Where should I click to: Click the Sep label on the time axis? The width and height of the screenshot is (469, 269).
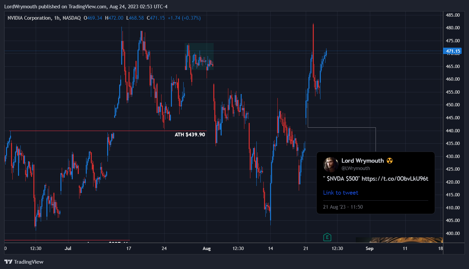point(369,248)
